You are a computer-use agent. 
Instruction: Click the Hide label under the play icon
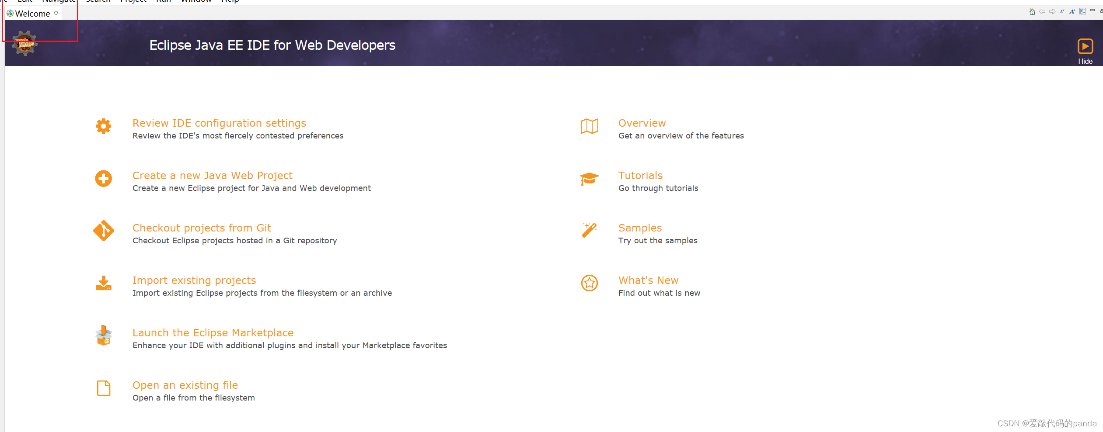point(1085,61)
